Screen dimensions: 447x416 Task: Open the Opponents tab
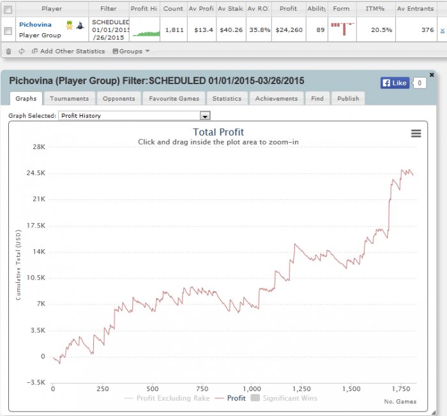click(x=119, y=98)
